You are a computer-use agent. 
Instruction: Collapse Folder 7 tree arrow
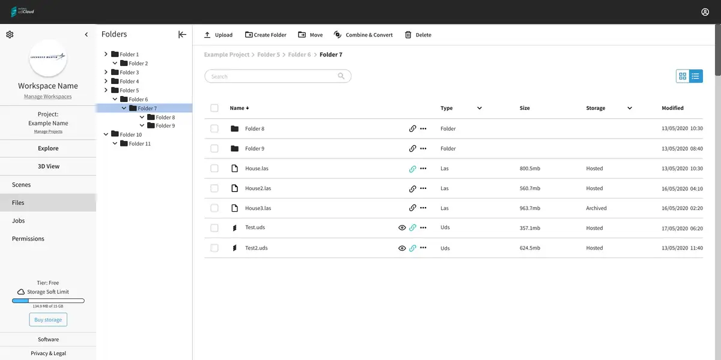(x=124, y=108)
